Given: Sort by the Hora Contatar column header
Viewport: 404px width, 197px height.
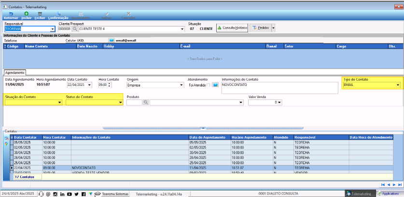Looking at the screenshot, I should point(57,138).
